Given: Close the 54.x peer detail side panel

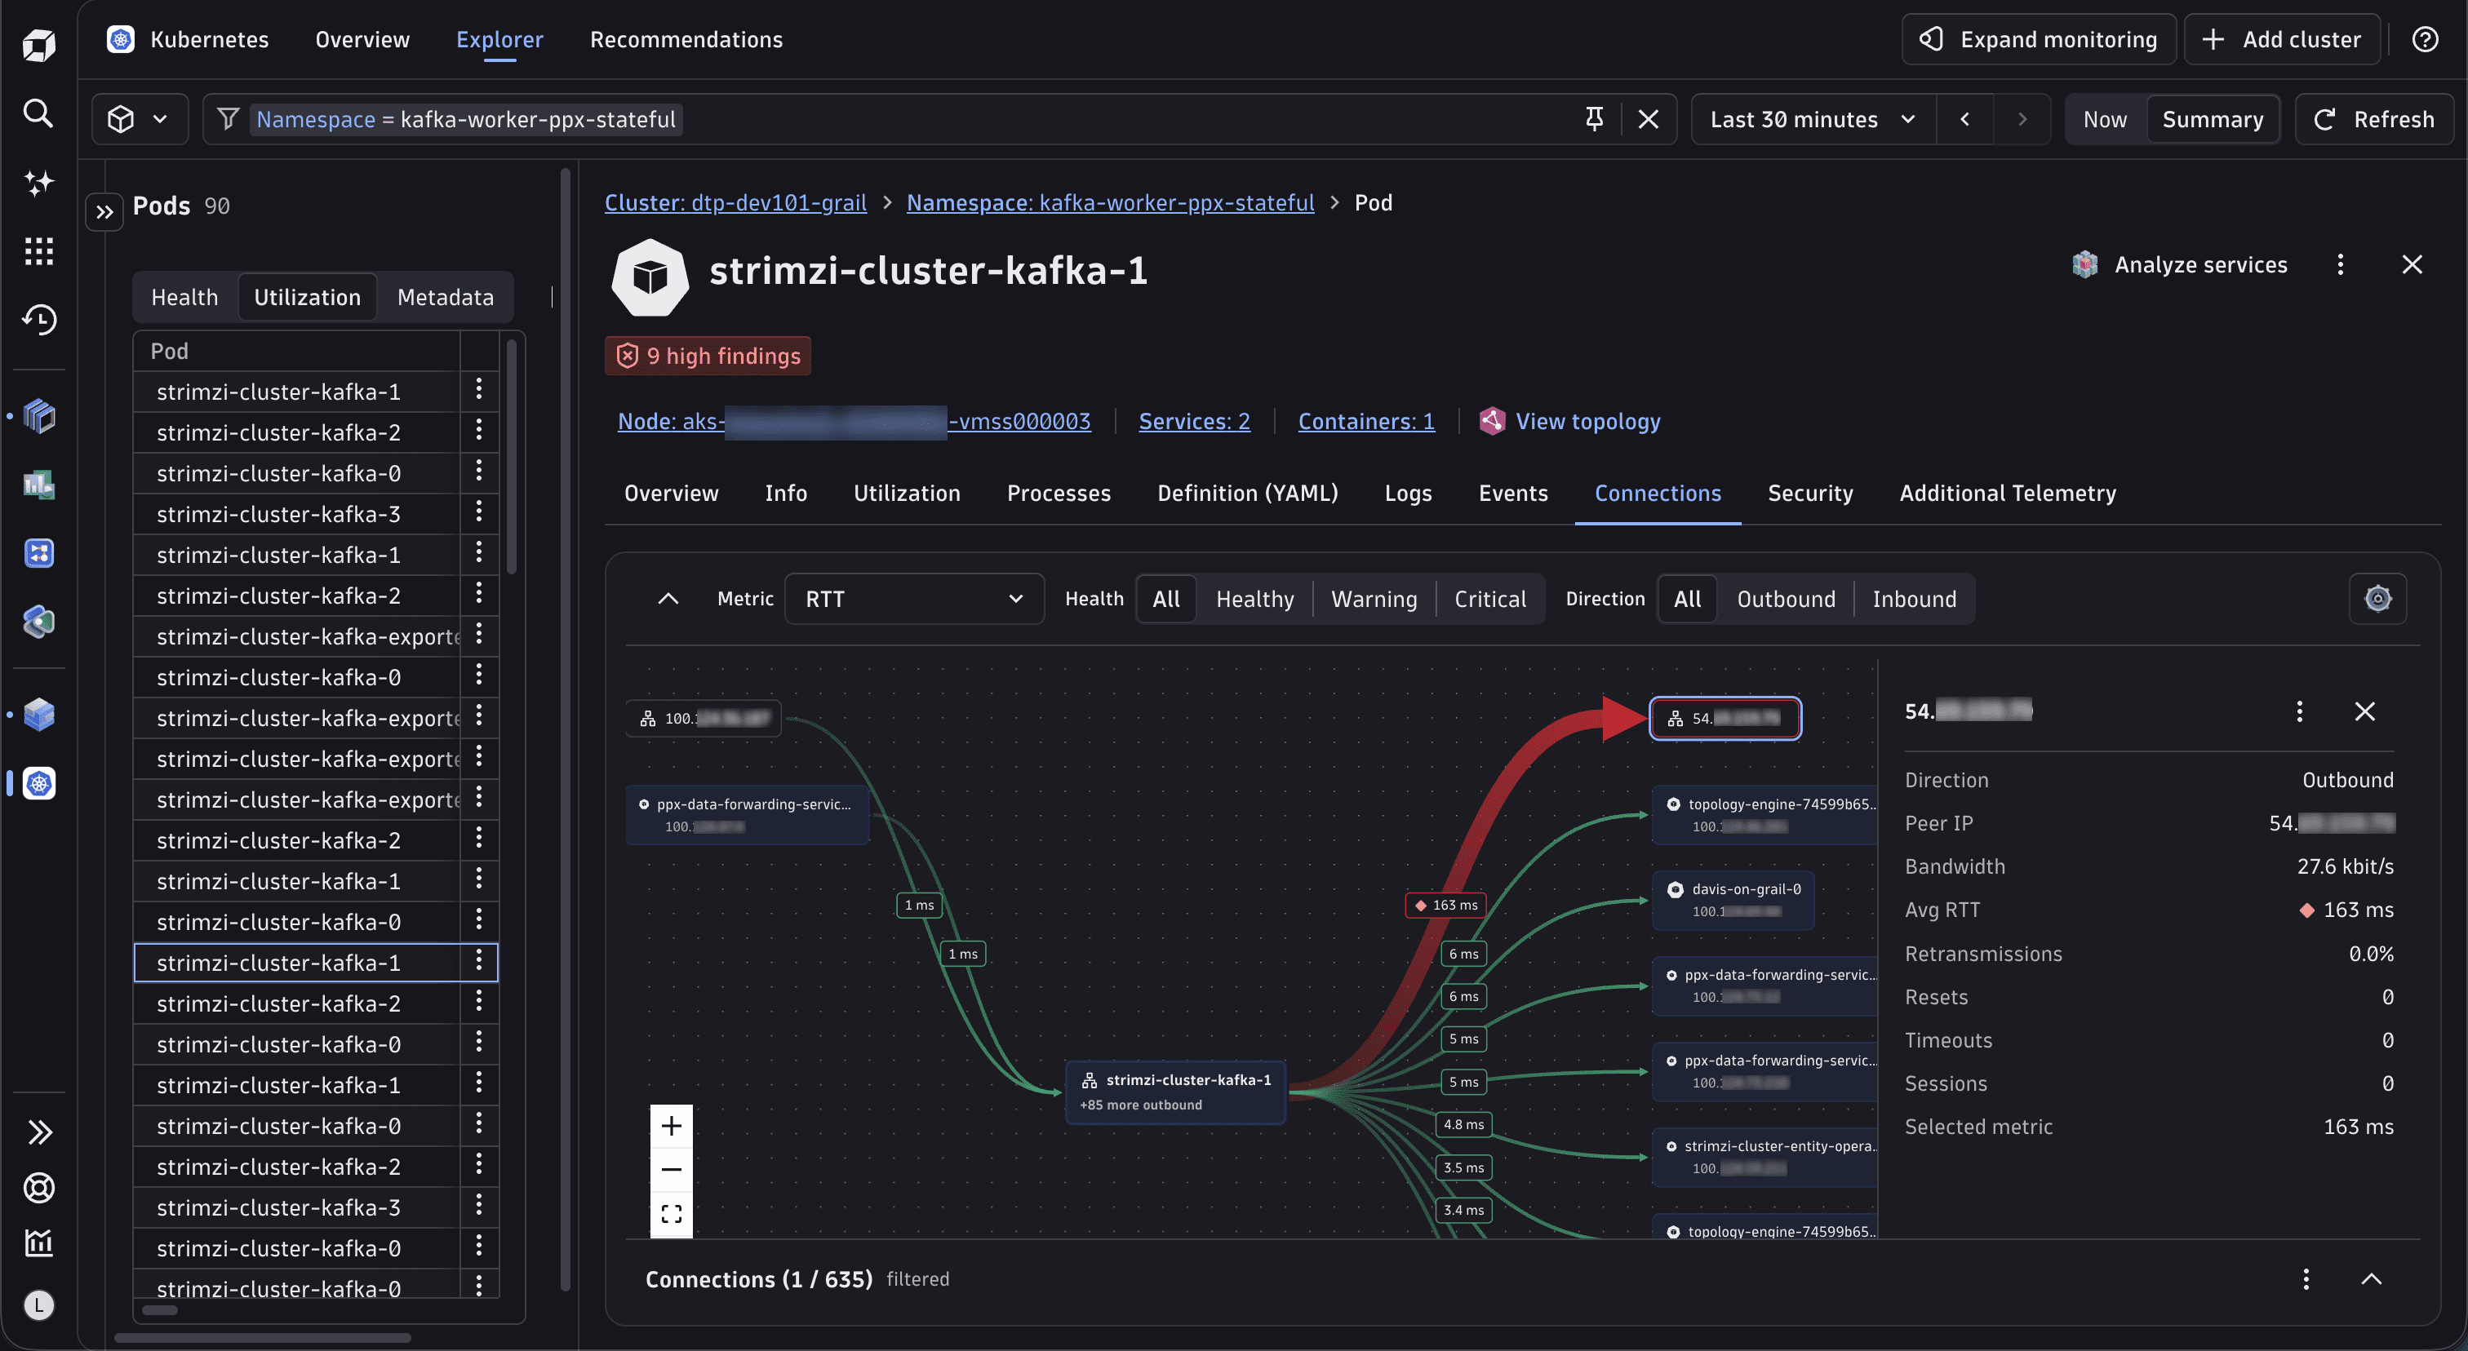Looking at the screenshot, I should (2364, 711).
